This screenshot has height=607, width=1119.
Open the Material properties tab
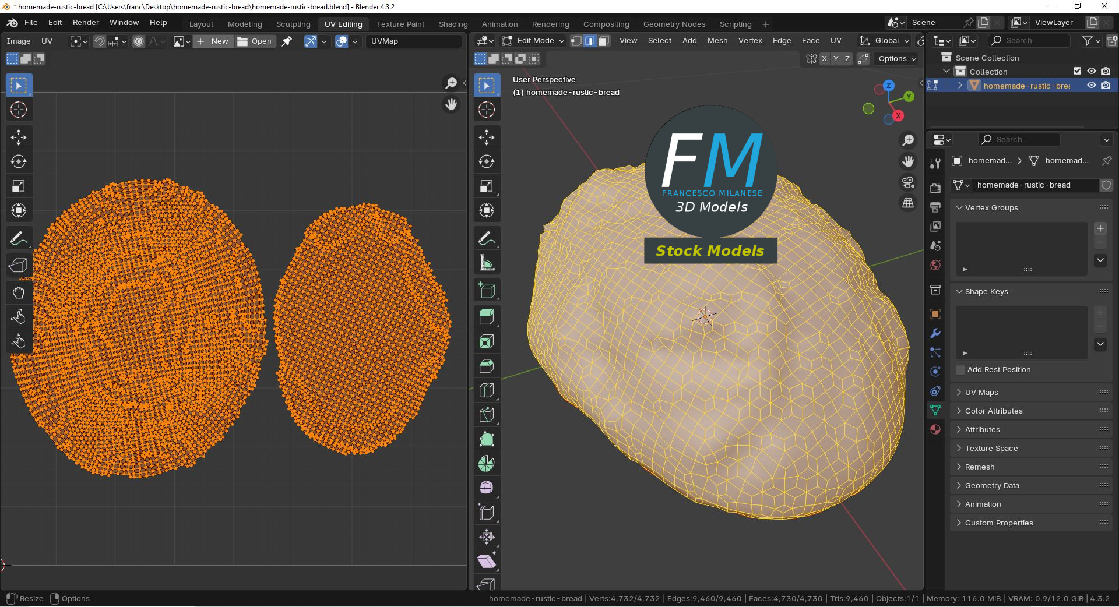935,429
